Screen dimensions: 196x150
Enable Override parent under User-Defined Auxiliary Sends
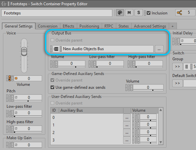[x=53, y=103]
